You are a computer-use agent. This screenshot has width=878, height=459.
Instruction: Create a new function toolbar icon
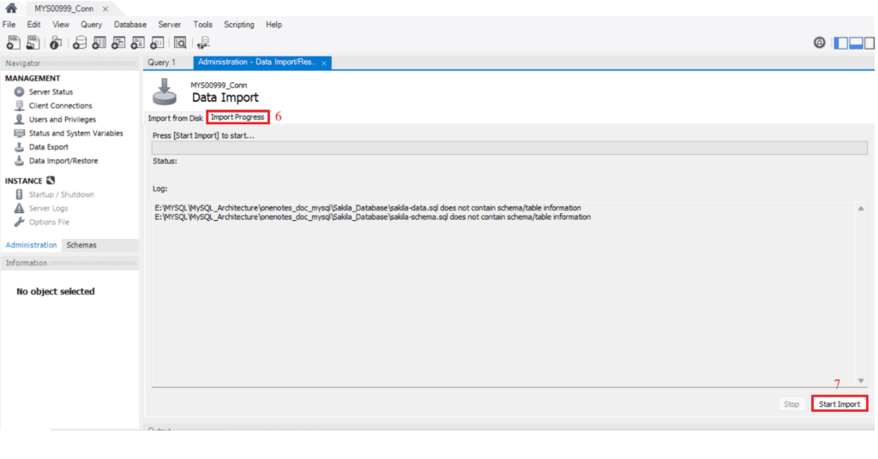(158, 43)
